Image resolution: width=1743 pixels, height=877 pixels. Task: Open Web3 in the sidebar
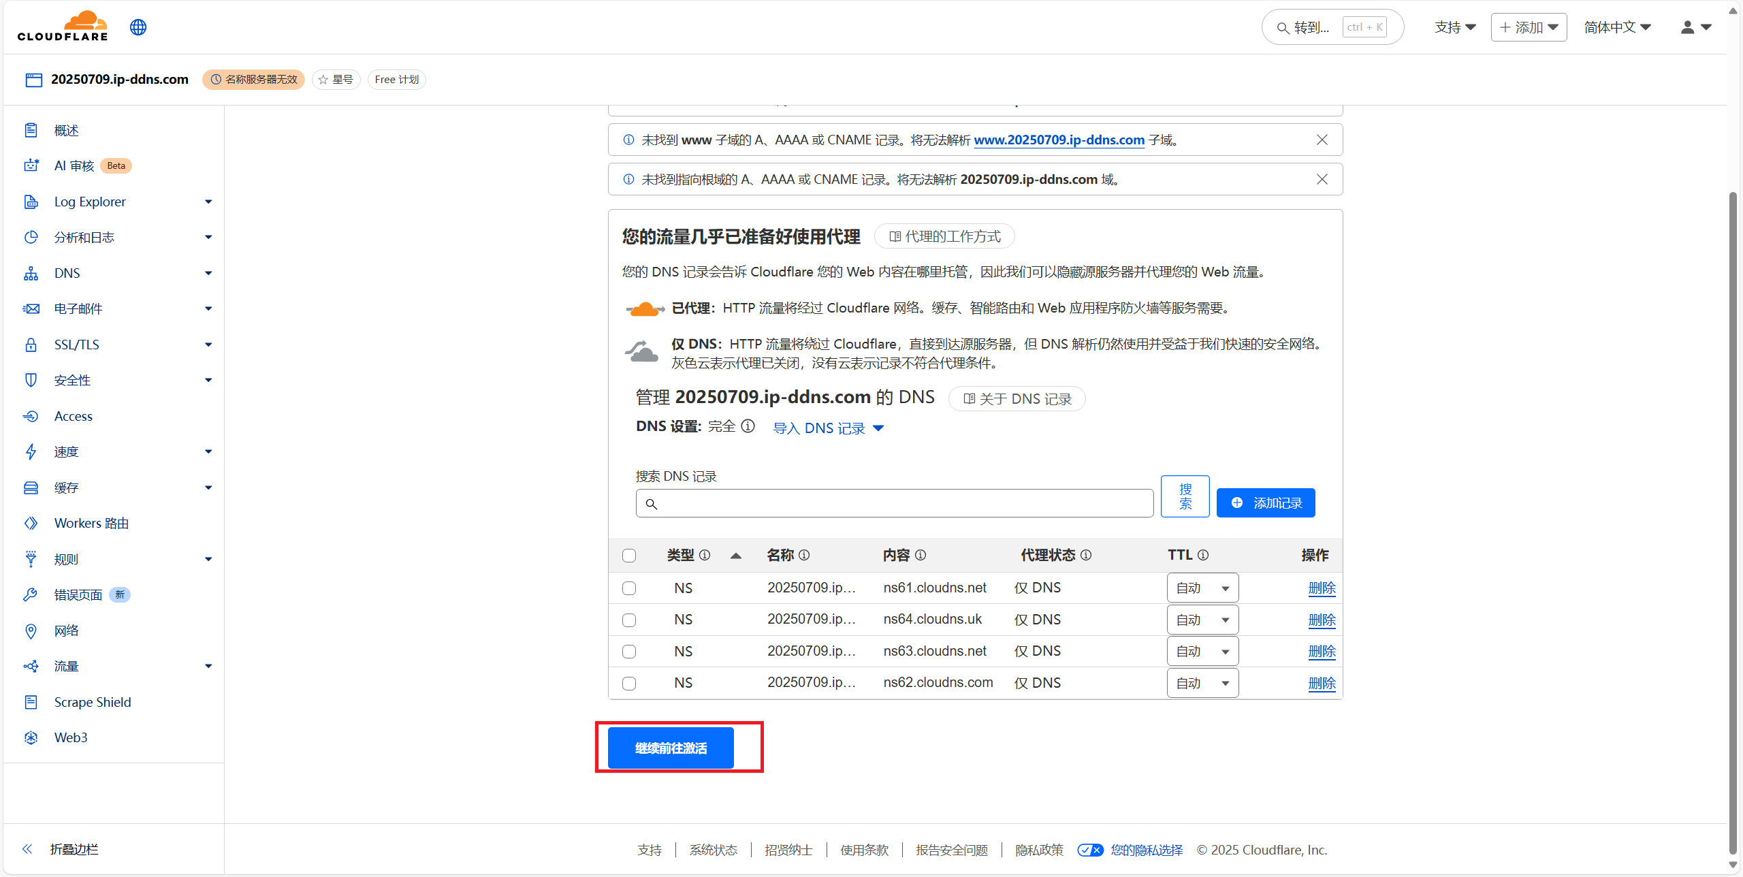[x=71, y=737]
